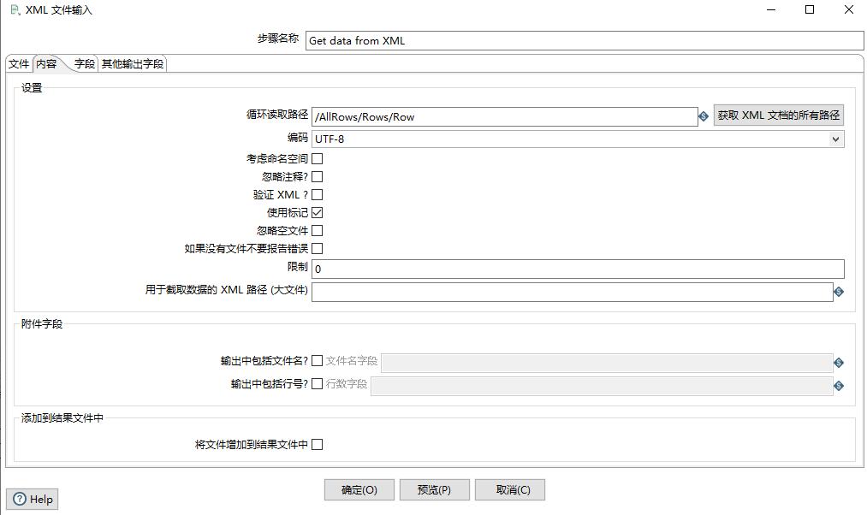867x515 pixels.
Task: Click the variable icon beside 循环读取路径 field
Action: pyautogui.click(x=704, y=115)
